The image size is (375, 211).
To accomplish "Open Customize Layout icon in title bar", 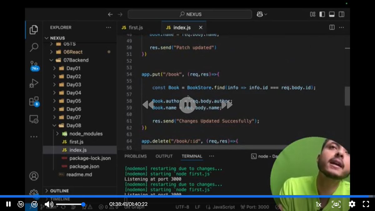I will click(x=312, y=14).
